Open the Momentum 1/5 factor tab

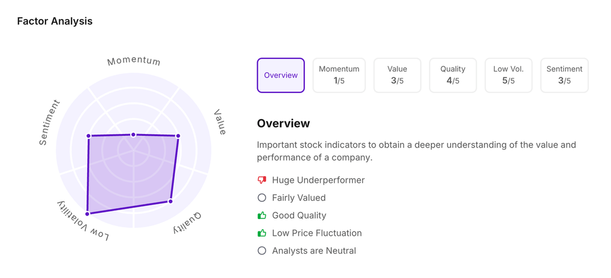(x=339, y=76)
